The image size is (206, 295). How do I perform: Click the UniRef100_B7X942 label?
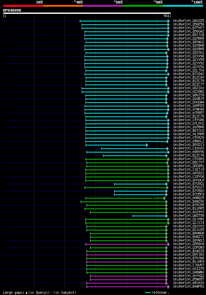tap(189, 74)
